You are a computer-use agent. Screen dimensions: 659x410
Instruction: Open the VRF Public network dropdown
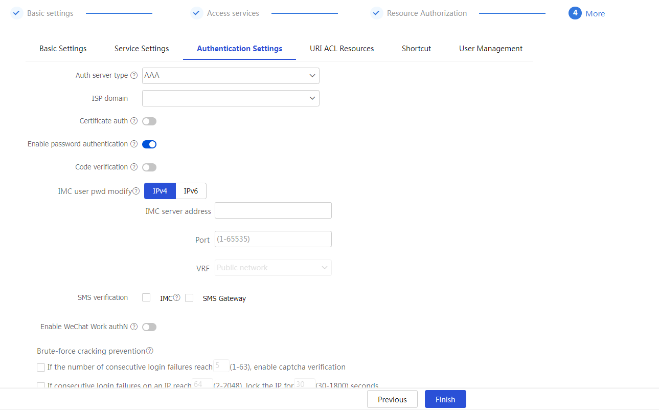pyautogui.click(x=273, y=268)
